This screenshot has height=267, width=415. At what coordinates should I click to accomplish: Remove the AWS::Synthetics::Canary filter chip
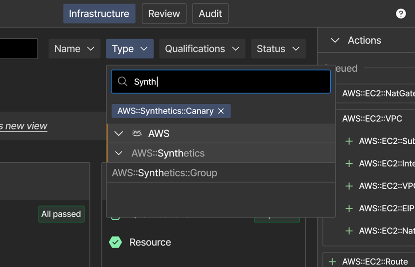[x=221, y=111]
